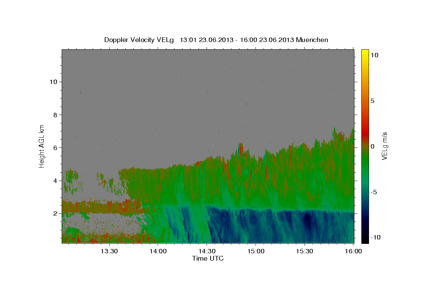
Task: Click the 13:30 time tick label
Action: click(109, 251)
